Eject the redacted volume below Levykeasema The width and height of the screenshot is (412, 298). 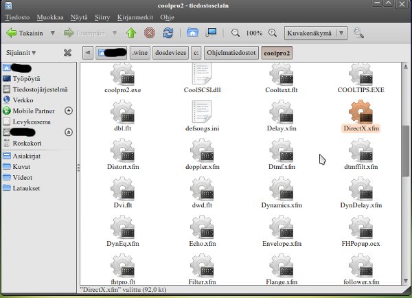69,132
